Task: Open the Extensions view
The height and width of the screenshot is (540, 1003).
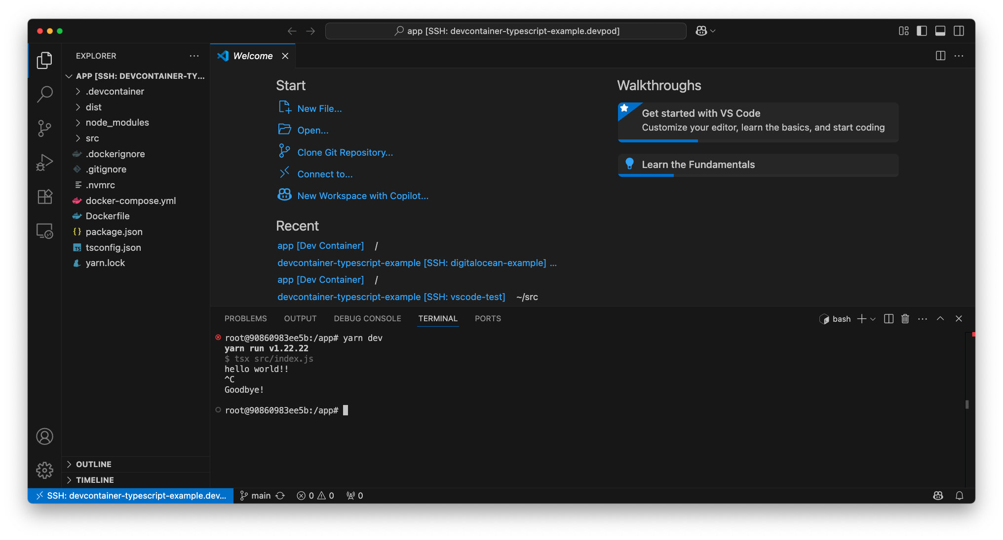Action: point(44,197)
